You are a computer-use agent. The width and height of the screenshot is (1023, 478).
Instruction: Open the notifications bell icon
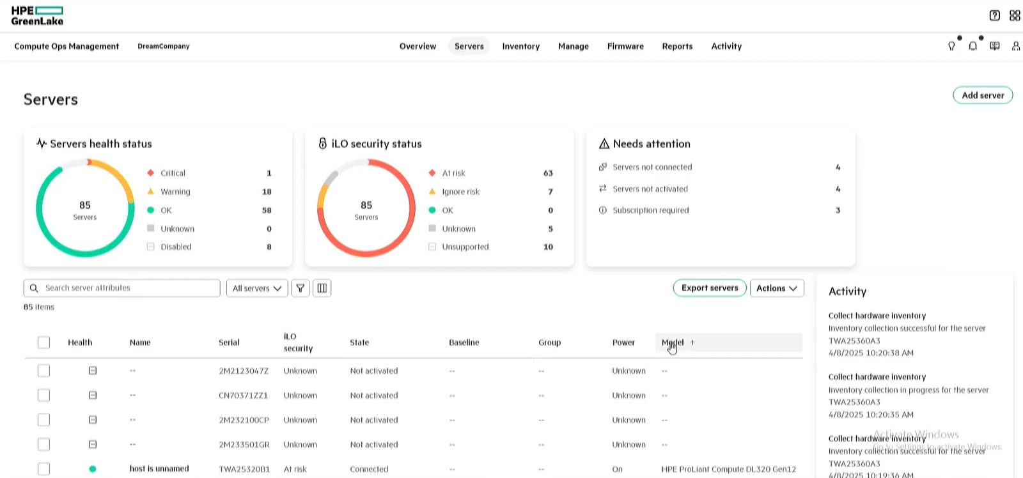coord(972,46)
